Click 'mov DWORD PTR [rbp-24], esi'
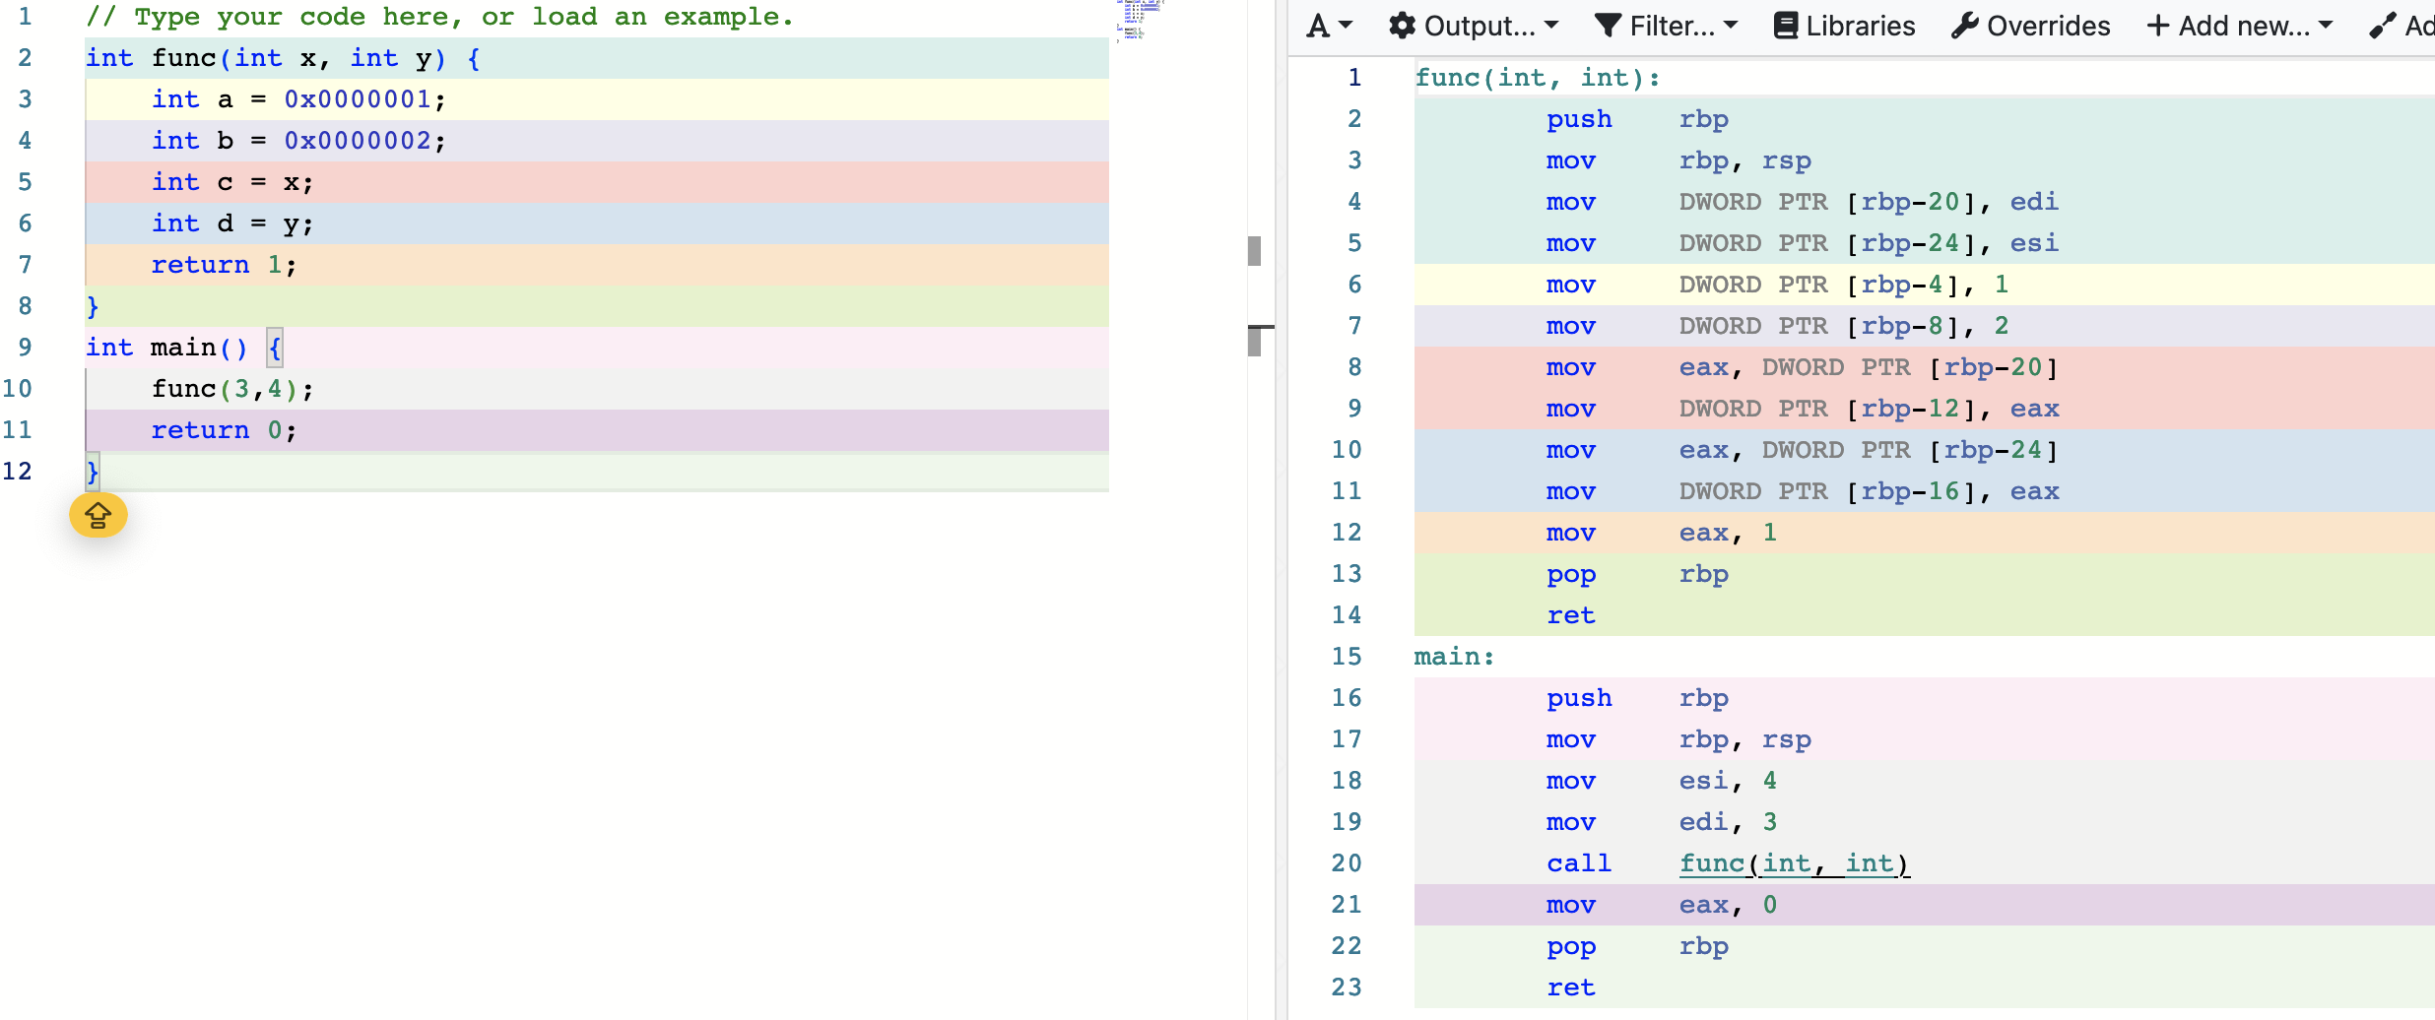 (1803, 243)
